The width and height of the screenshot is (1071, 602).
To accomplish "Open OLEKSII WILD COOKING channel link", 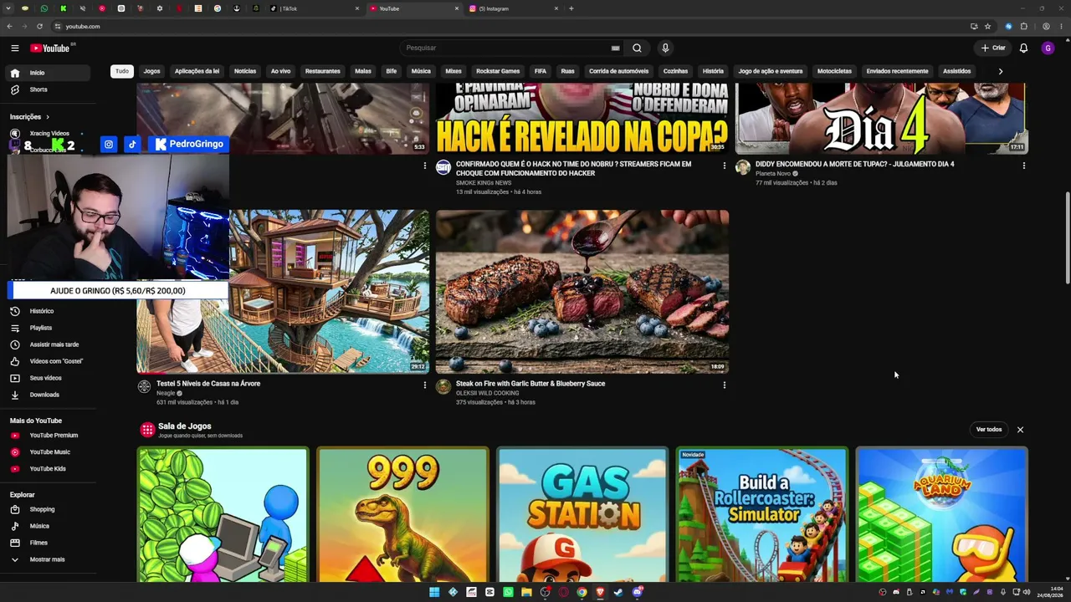I will tap(487, 393).
